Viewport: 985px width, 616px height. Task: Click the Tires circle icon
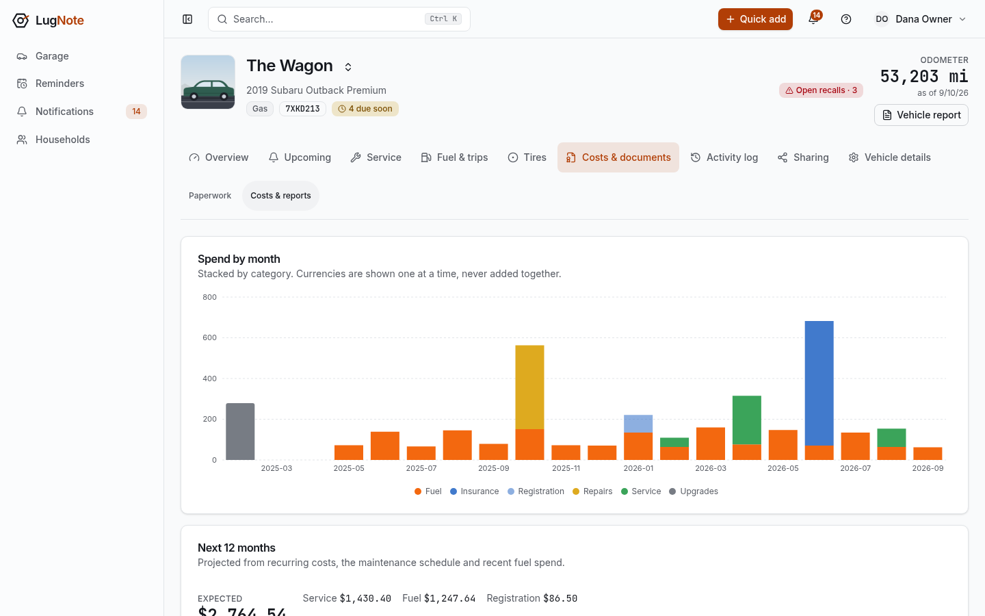(x=513, y=157)
